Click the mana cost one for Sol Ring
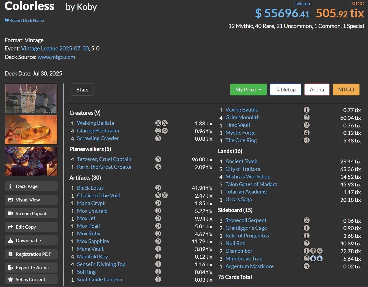The height and width of the screenshot is (287, 368). click(158, 272)
